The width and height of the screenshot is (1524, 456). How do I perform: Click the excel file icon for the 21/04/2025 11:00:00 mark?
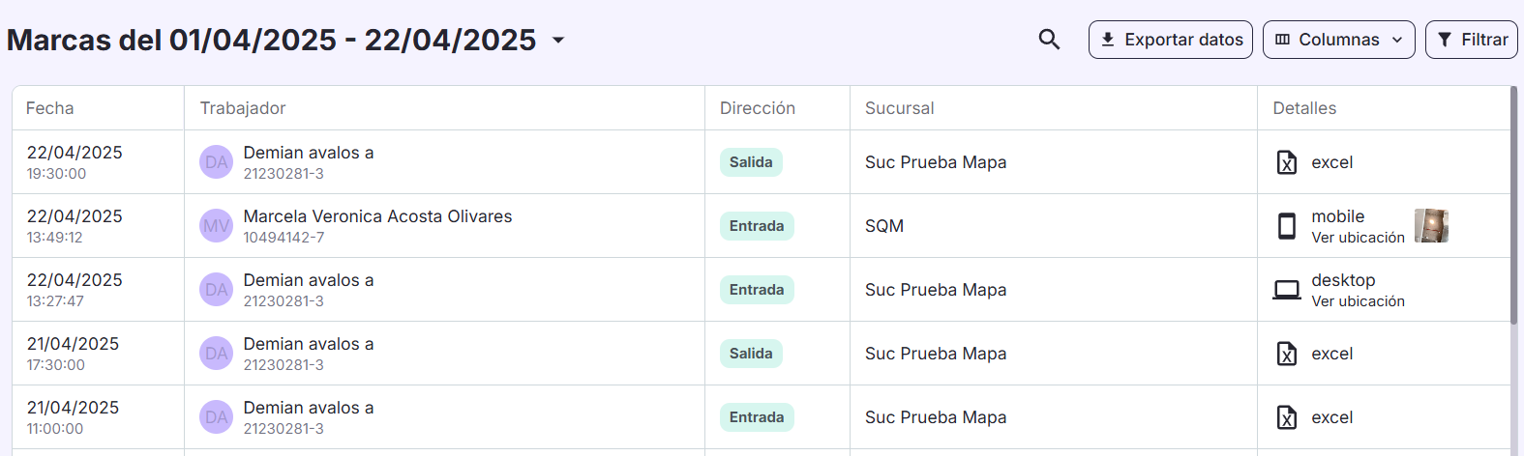click(1287, 417)
